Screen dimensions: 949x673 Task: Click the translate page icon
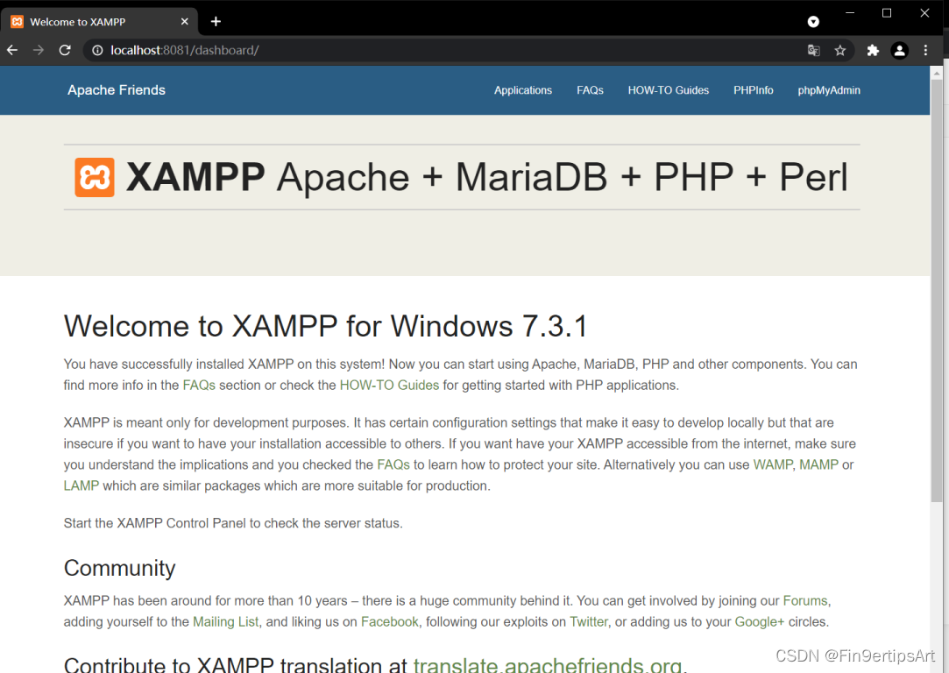(813, 50)
